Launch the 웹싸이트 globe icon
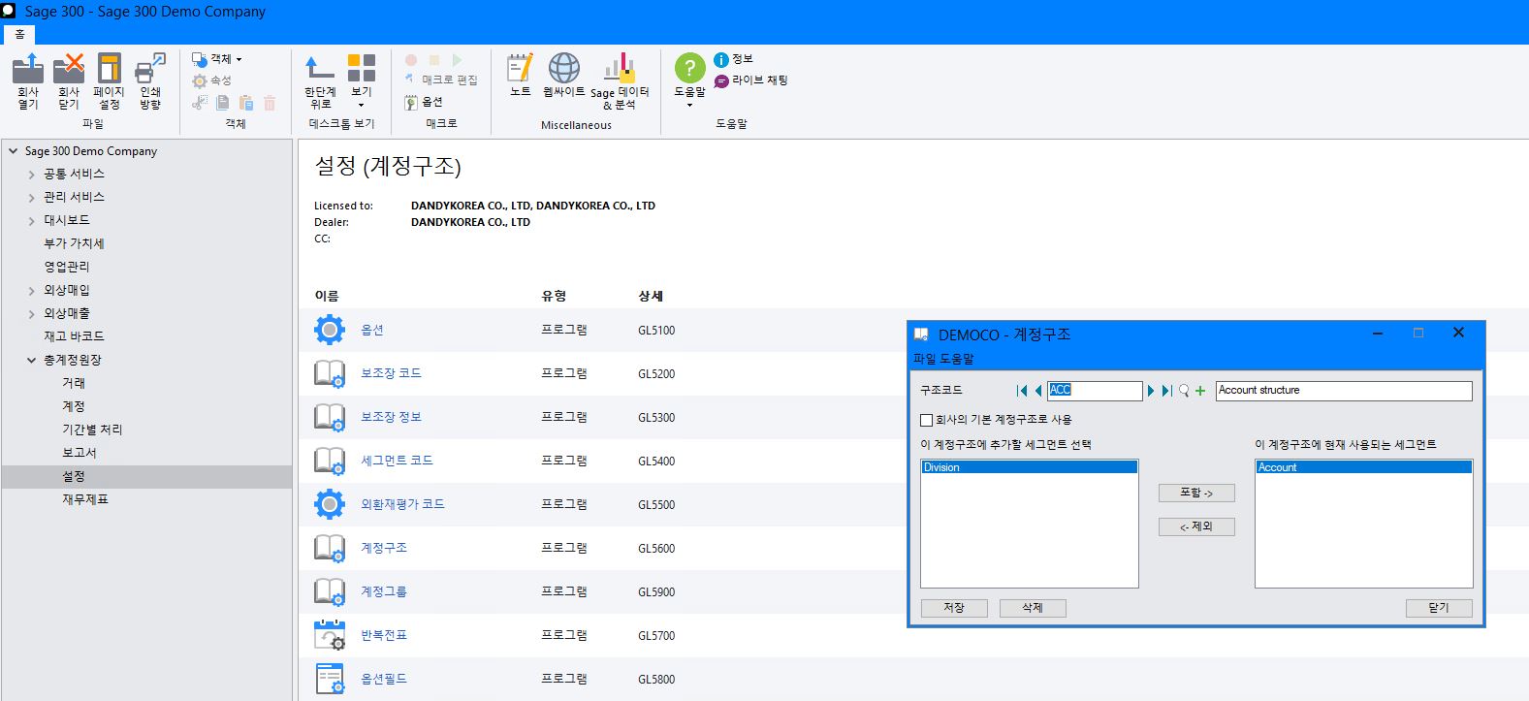Viewport: 1529px width, 701px height. 564,68
